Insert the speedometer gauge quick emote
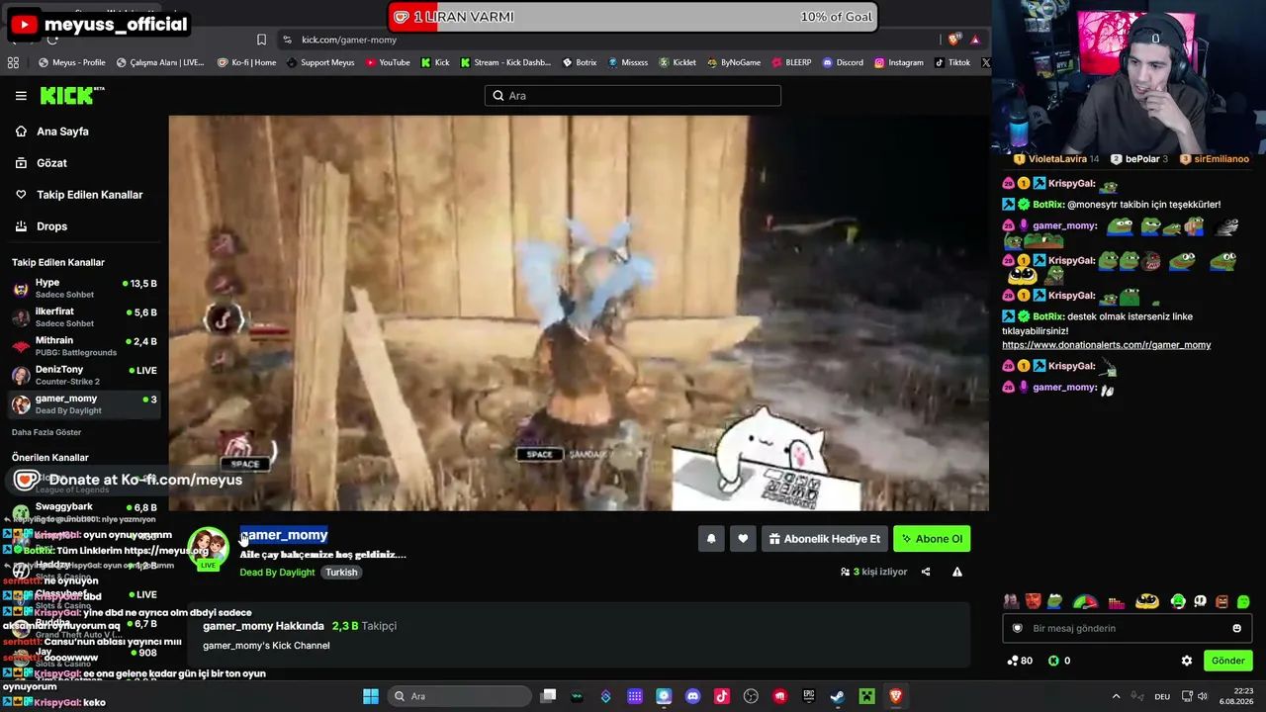The width and height of the screenshot is (1266, 712). click(1085, 601)
